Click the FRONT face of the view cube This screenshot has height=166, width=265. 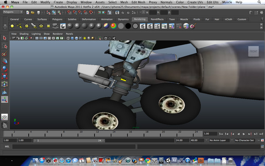point(254,51)
